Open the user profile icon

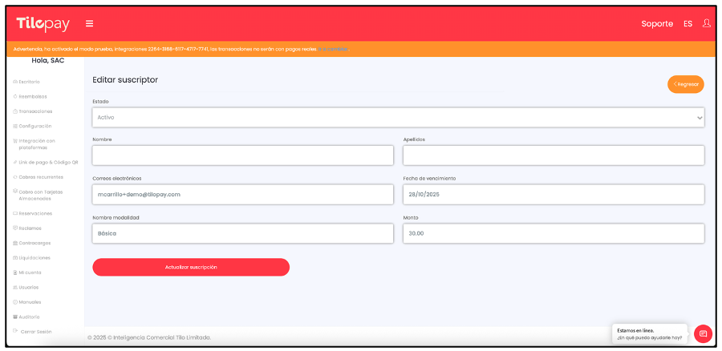tap(706, 23)
